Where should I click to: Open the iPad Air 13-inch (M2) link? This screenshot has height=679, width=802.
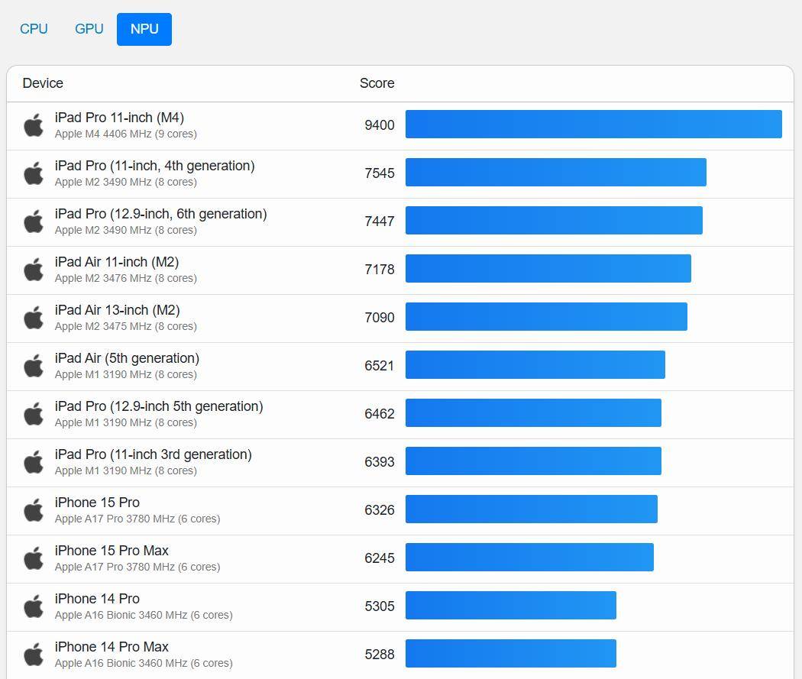[117, 310]
